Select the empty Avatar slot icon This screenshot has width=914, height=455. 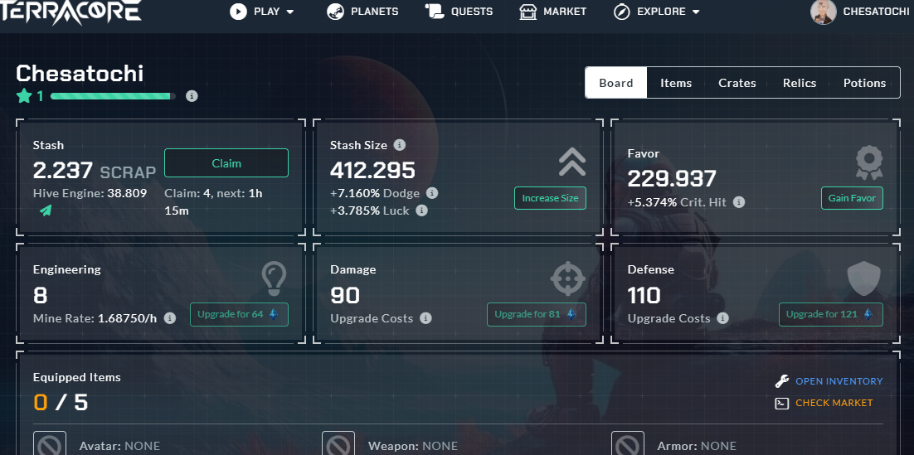point(50,444)
